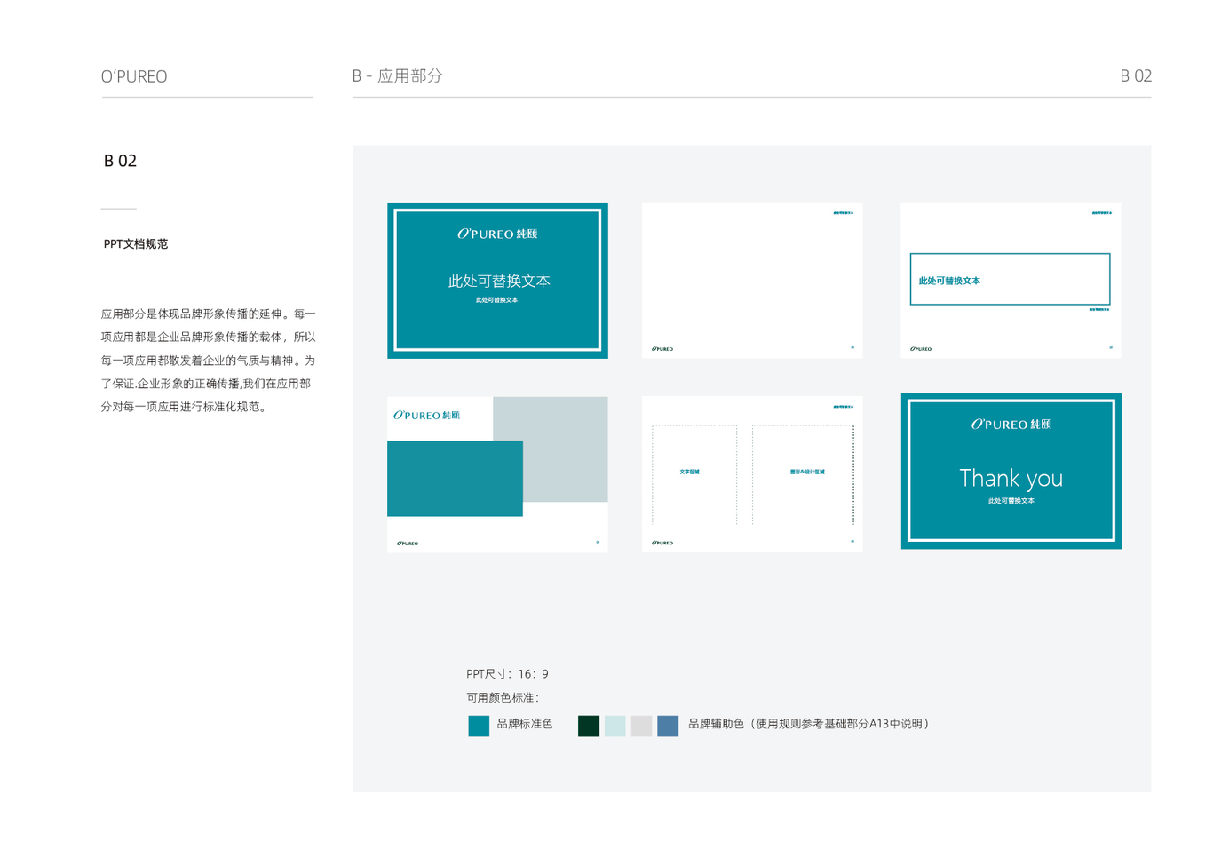The image size is (1213, 858).
Task: Click the teal O'PUREO logo on overlapping-rectangles slide
Action: (427, 415)
